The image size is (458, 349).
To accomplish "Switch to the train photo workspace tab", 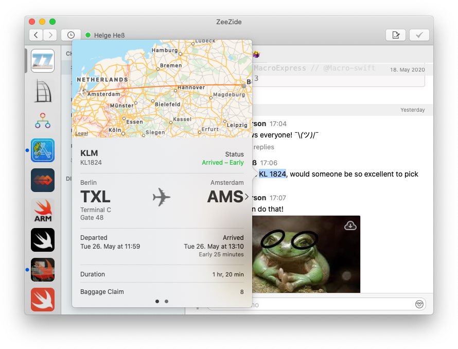I will [43, 270].
